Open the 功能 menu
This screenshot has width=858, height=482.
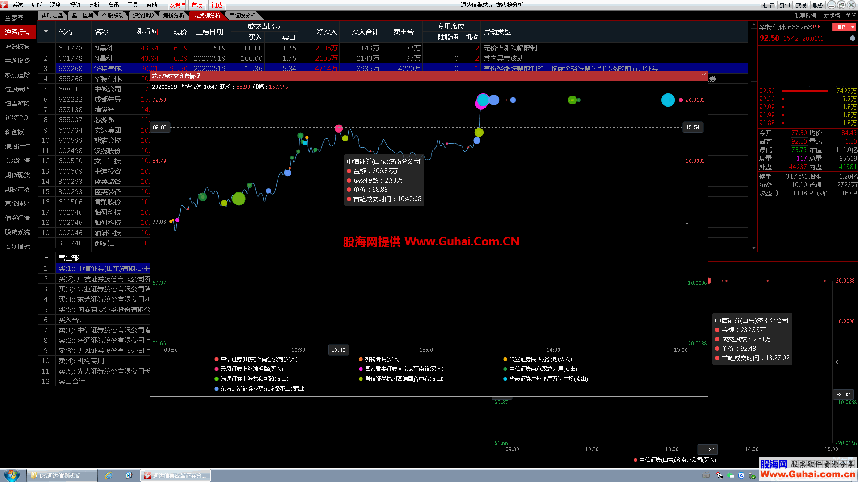(37, 5)
